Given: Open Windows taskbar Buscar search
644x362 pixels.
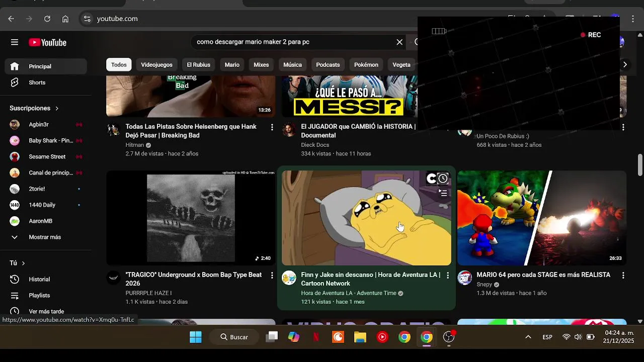Looking at the screenshot, I should click(235, 337).
